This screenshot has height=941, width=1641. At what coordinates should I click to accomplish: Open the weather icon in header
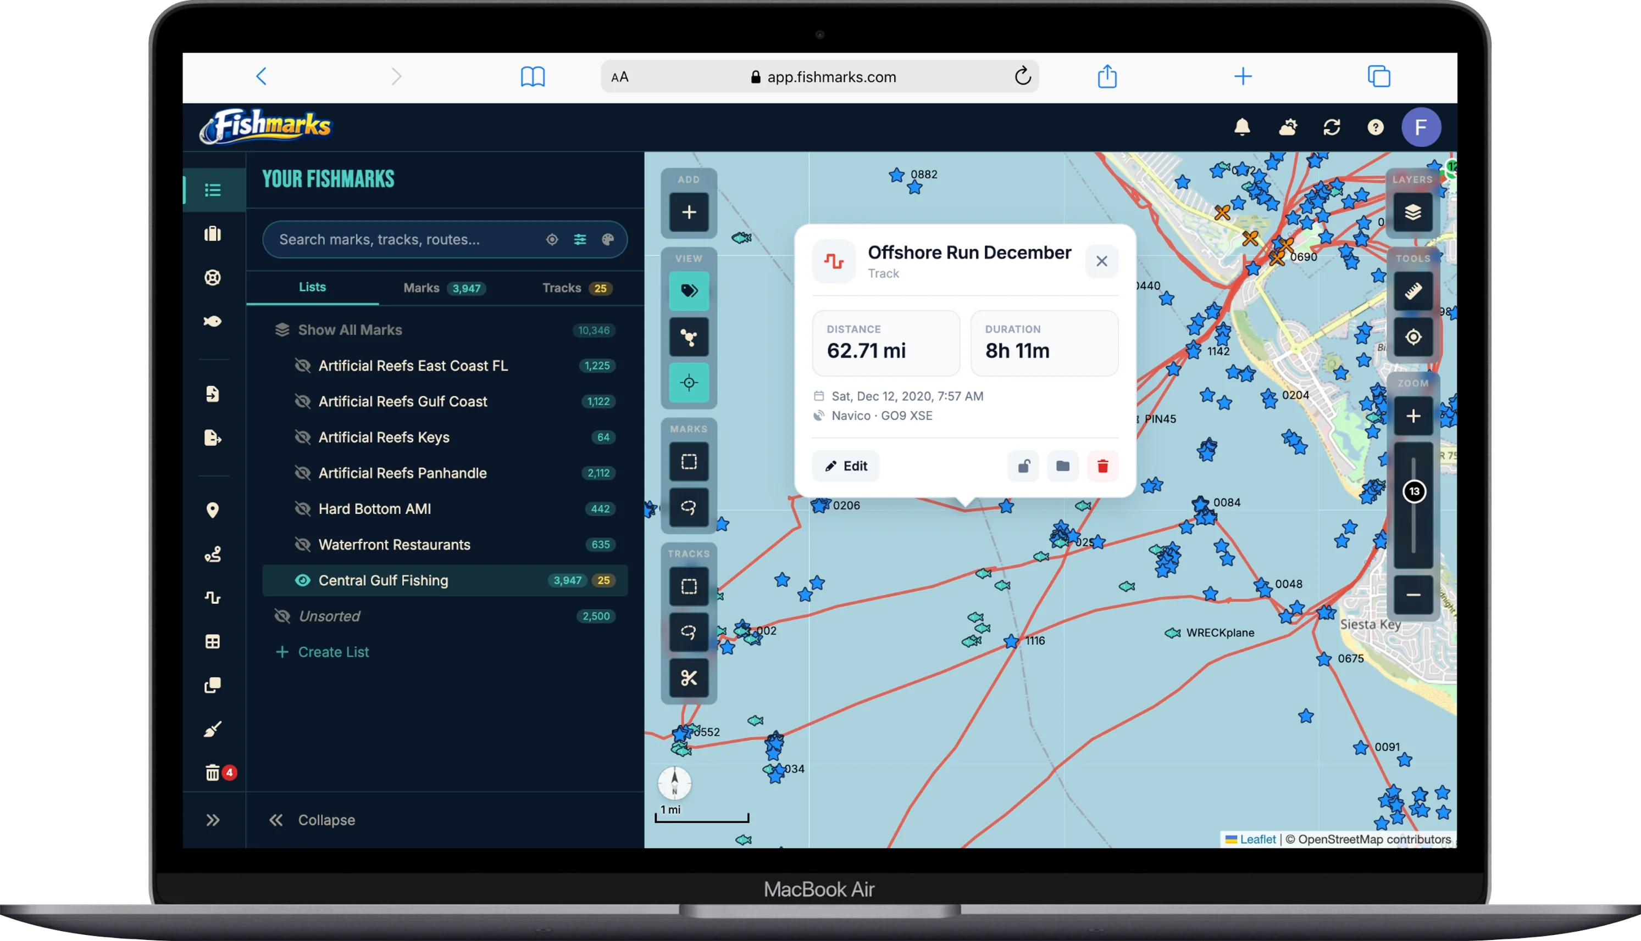(x=1288, y=127)
